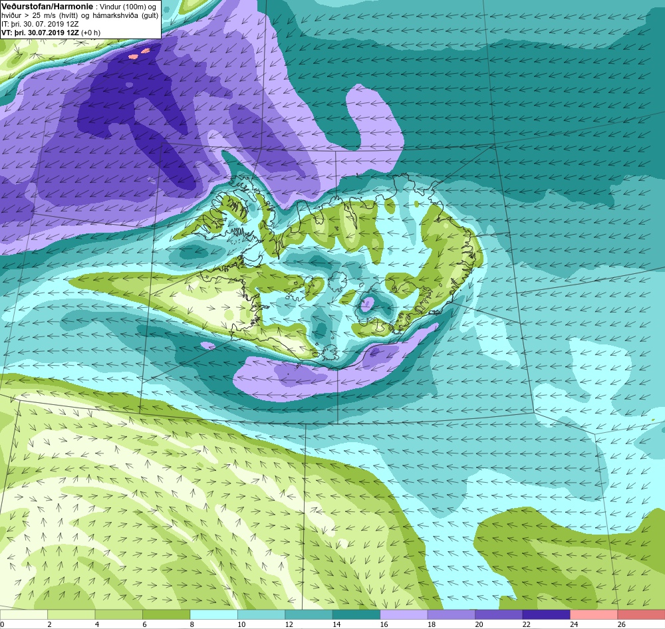The height and width of the screenshot is (629, 665).
Task: Click the light purple swatch between 16 and 18
Action: (x=404, y=614)
